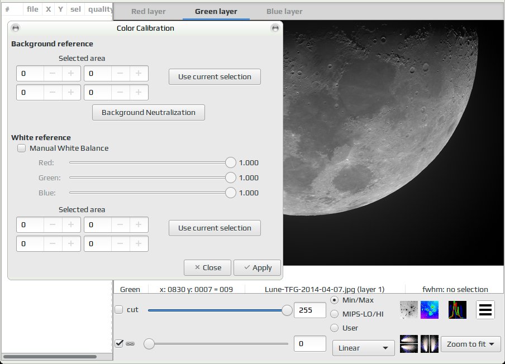Screen dimensions: 505x364
Task: Click Use current selection under White reference
Action: (x=215, y=228)
